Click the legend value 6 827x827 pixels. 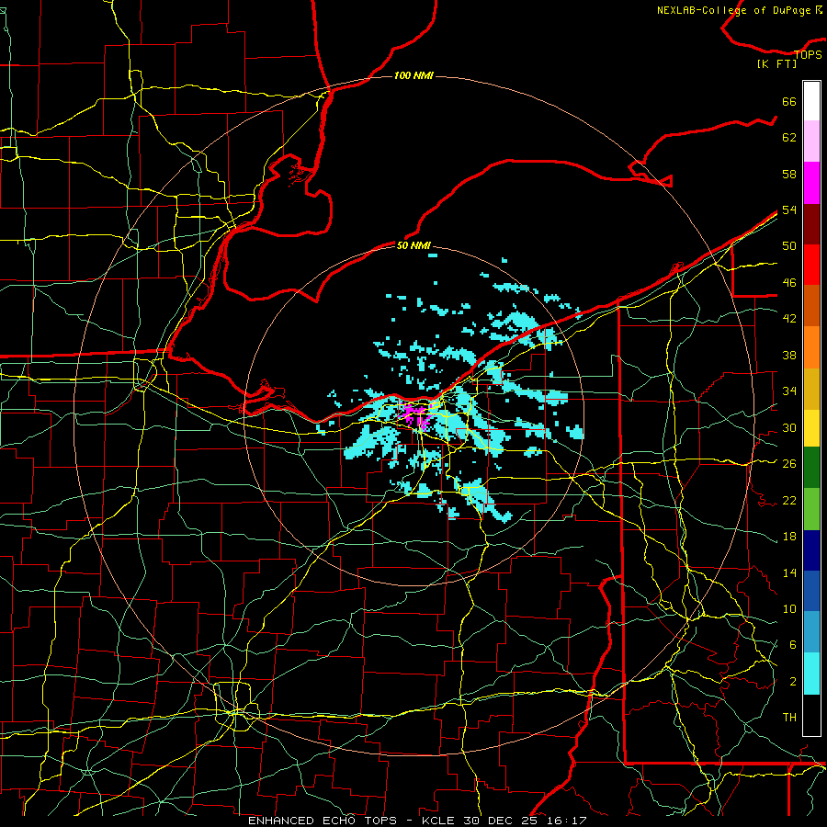coord(792,645)
